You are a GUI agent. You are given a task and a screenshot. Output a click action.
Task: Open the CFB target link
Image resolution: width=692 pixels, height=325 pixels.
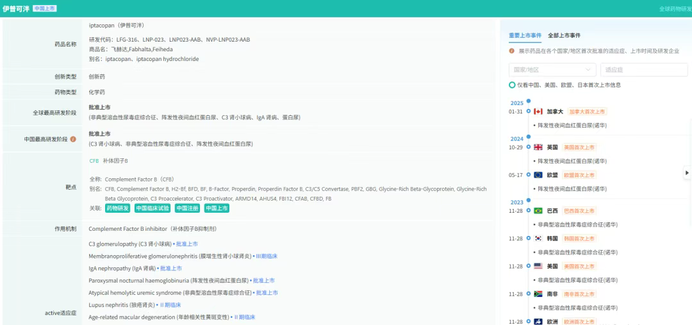point(94,161)
